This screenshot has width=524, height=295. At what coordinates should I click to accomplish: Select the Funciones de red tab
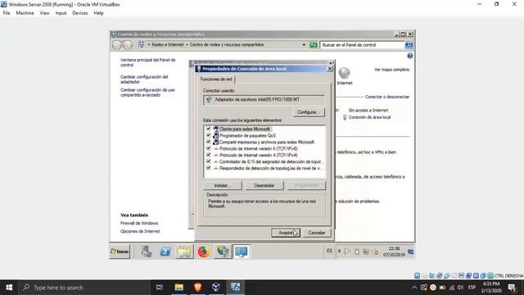[216, 79]
